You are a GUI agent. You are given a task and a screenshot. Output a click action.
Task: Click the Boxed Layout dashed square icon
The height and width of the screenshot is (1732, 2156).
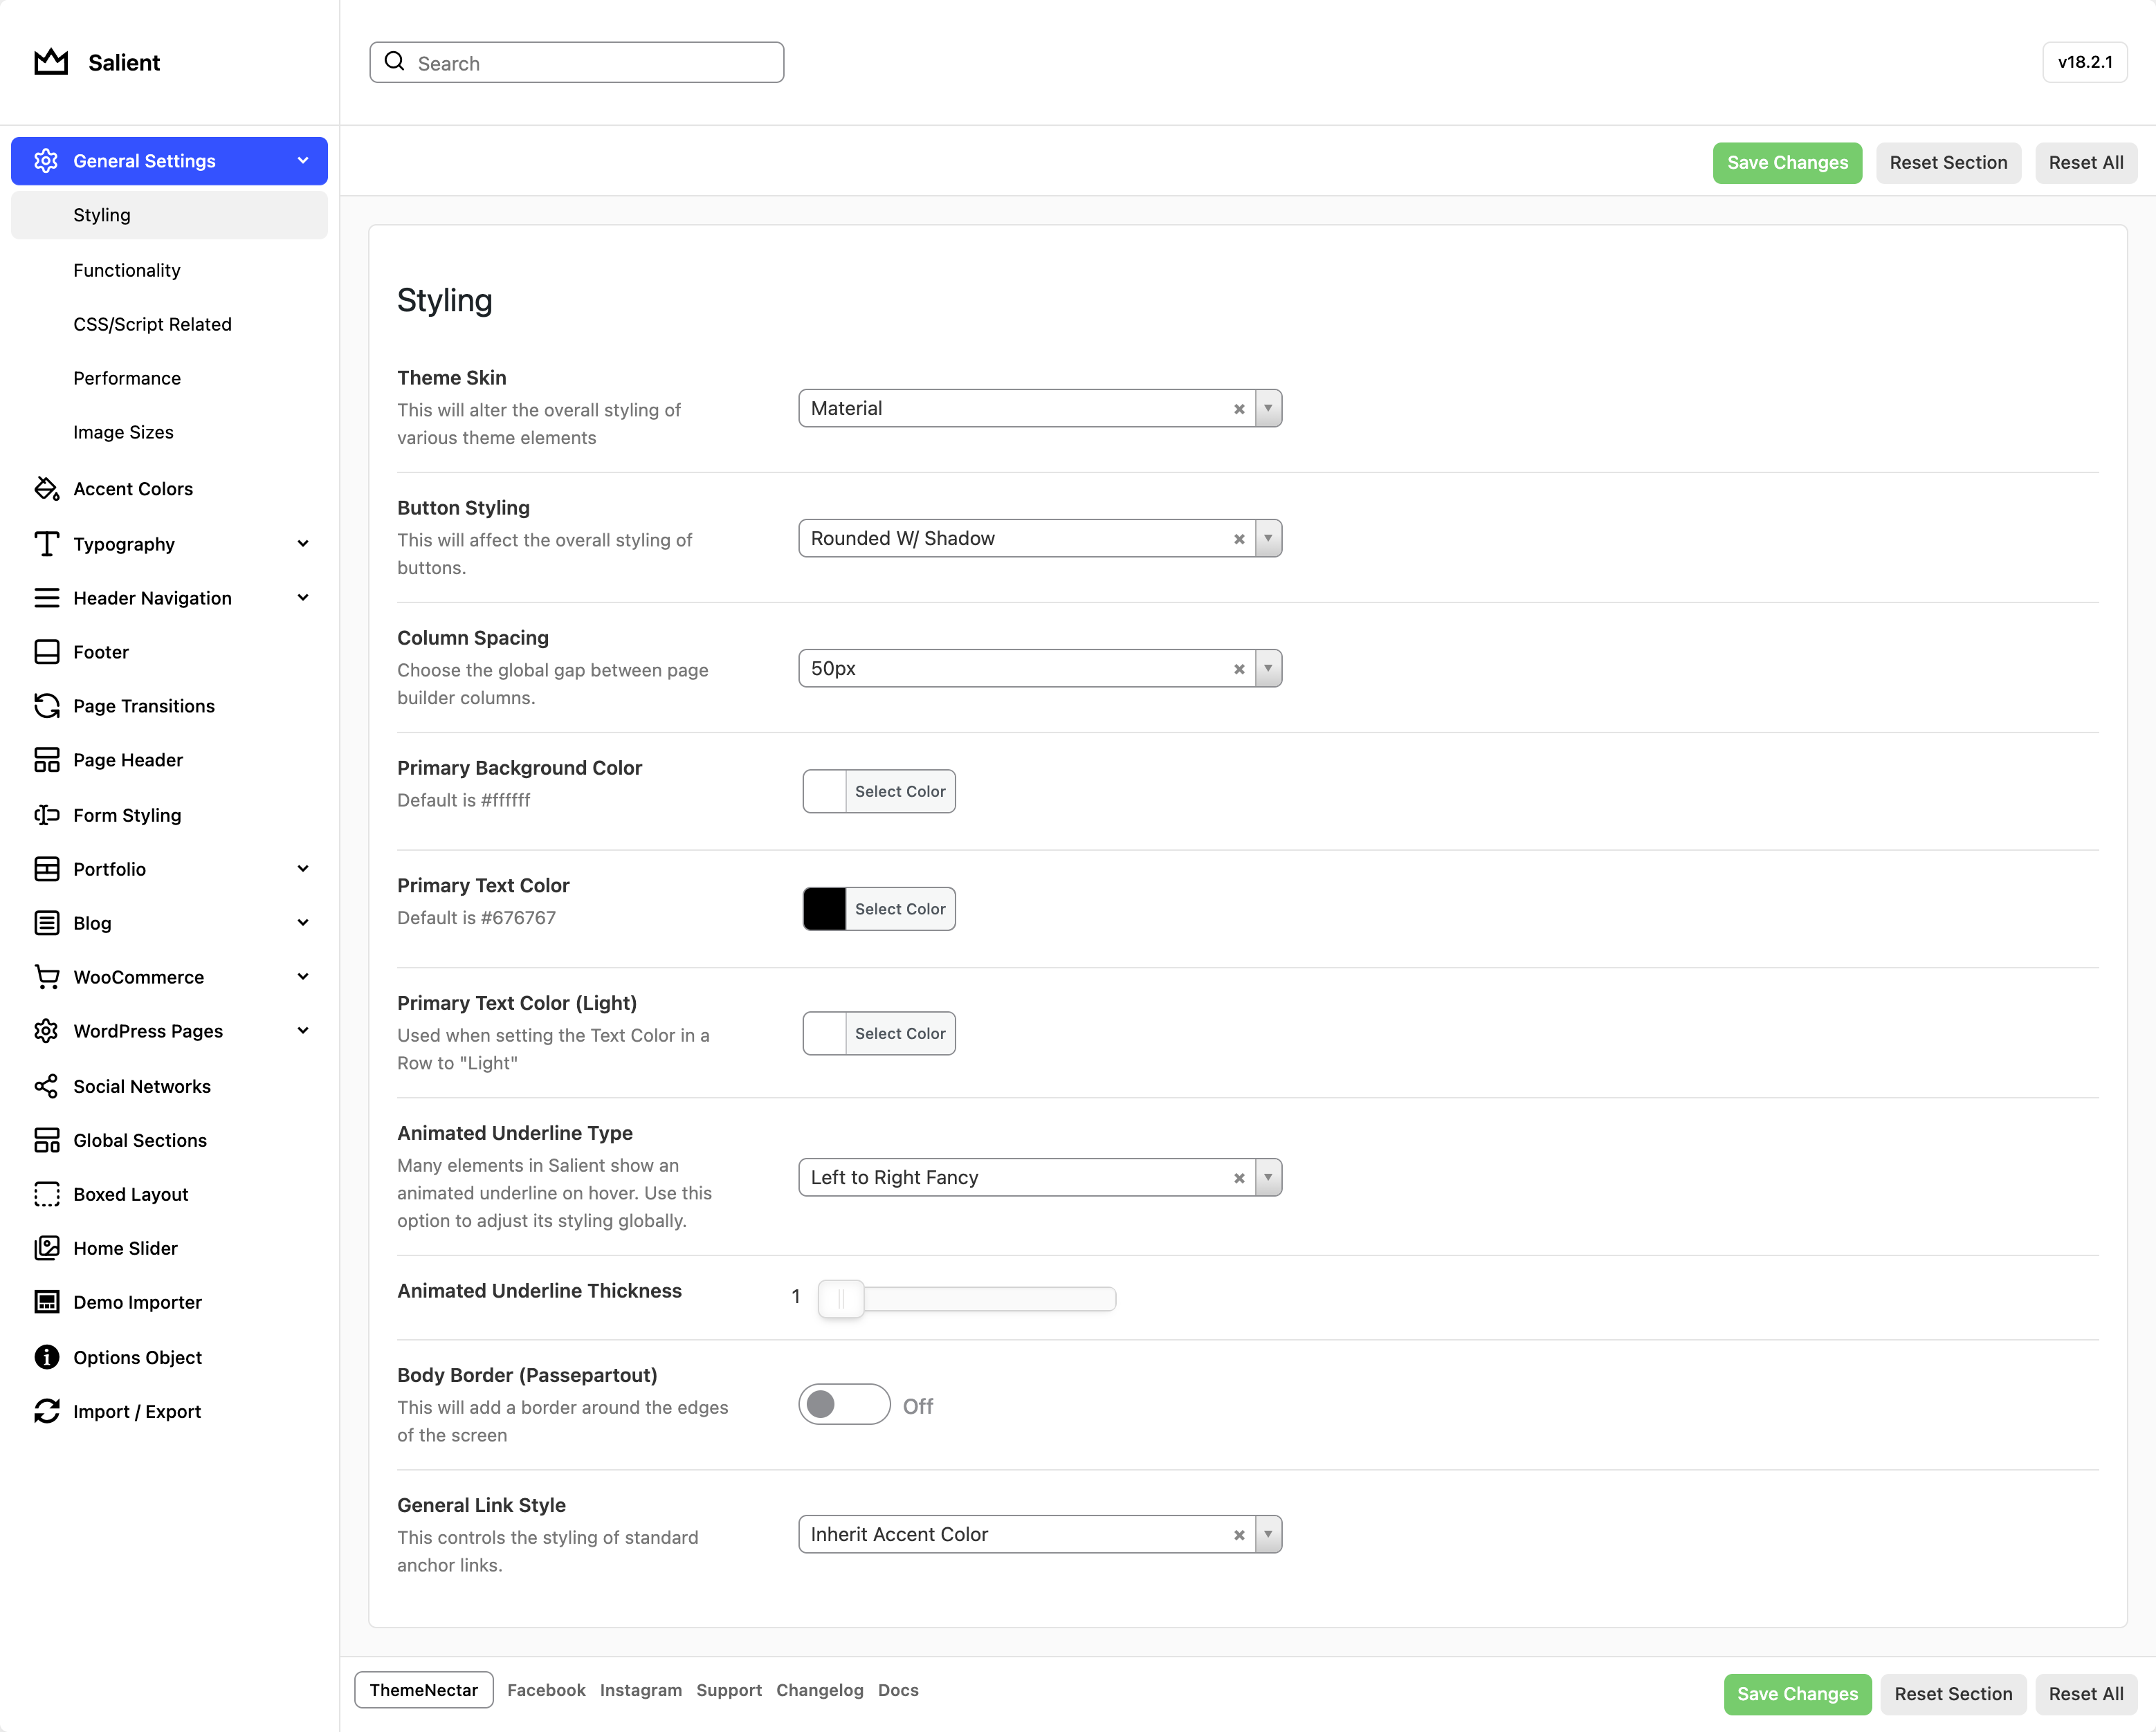pyautogui.click(x=46, y=1195)
